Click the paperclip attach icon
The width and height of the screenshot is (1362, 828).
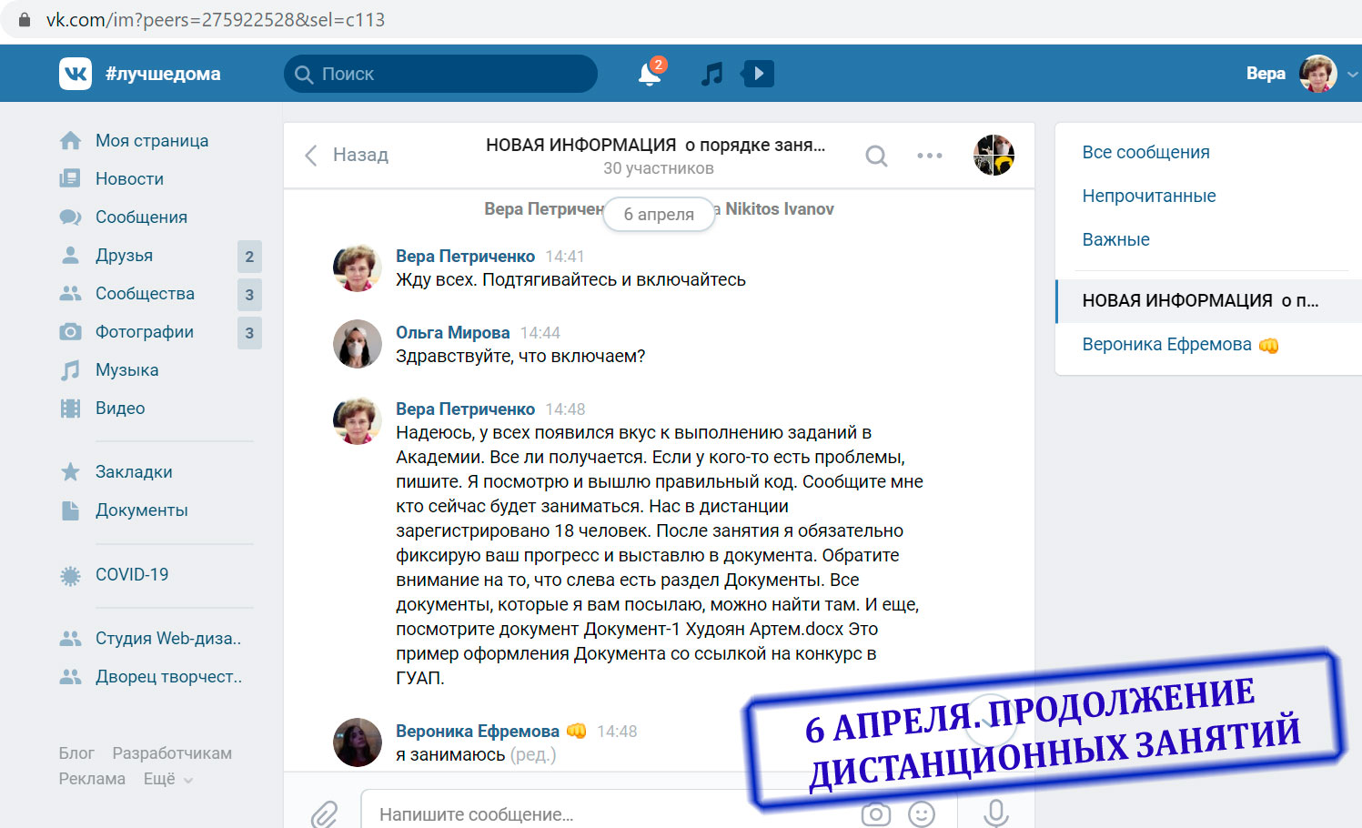pyautogui.click(x=325, y=813)
